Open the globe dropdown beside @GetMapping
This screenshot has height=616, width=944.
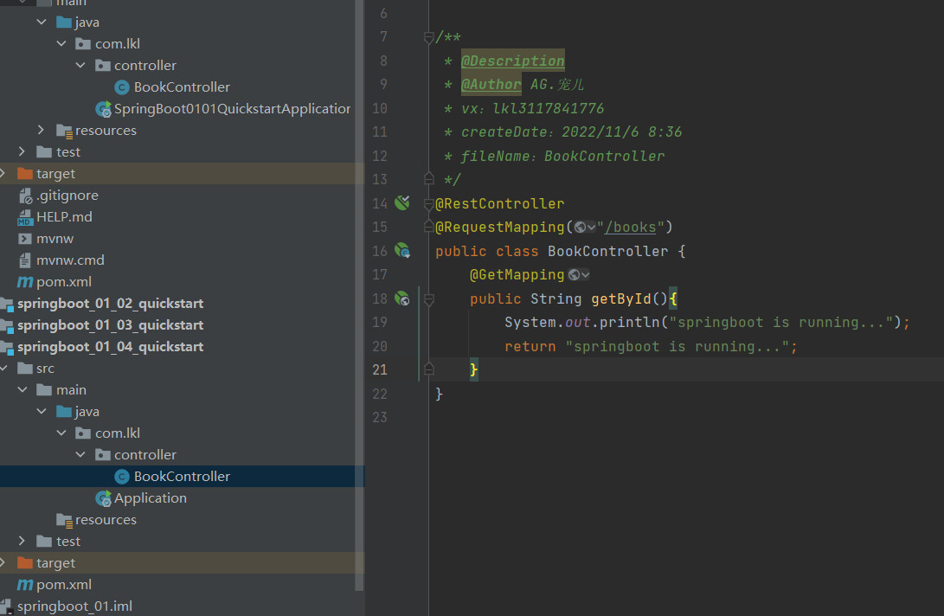pyautogui.click(x=579, y=274)
